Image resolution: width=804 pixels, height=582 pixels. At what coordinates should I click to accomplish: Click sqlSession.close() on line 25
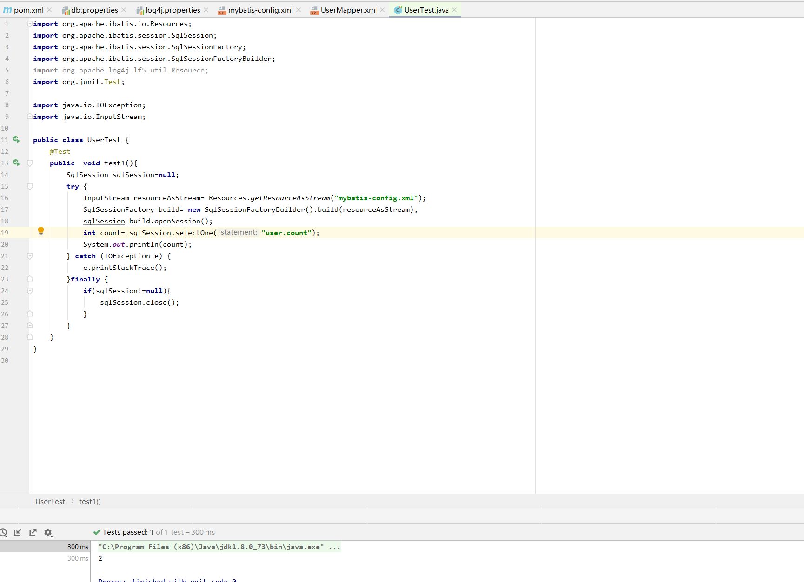tap(140, 302)
